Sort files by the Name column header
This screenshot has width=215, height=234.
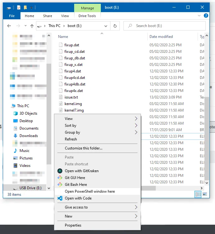(x=63, y=37)
